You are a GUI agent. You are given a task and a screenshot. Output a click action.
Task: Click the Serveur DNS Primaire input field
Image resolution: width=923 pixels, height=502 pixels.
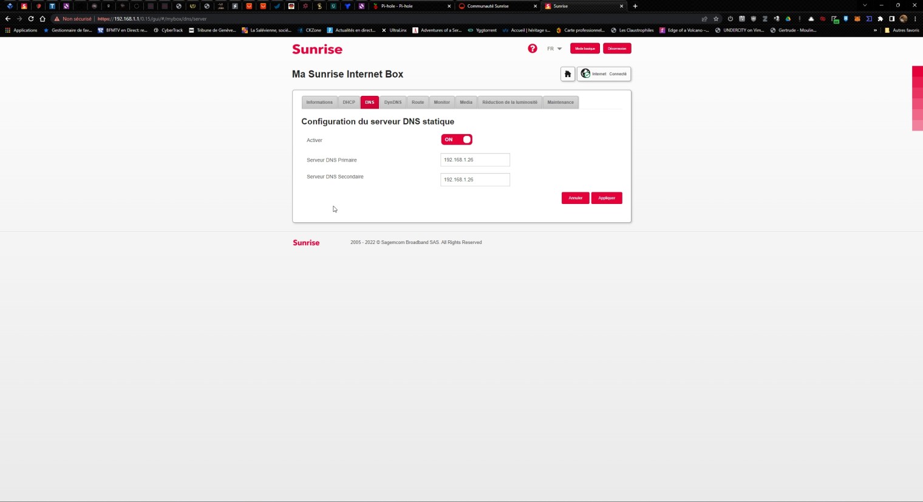click(475, 160)
